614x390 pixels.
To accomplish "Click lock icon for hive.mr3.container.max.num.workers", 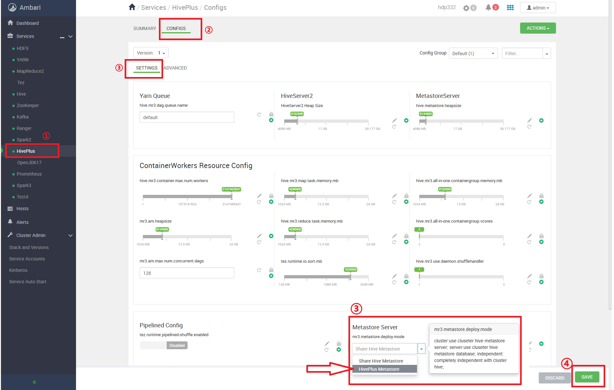I will (271, 196).
